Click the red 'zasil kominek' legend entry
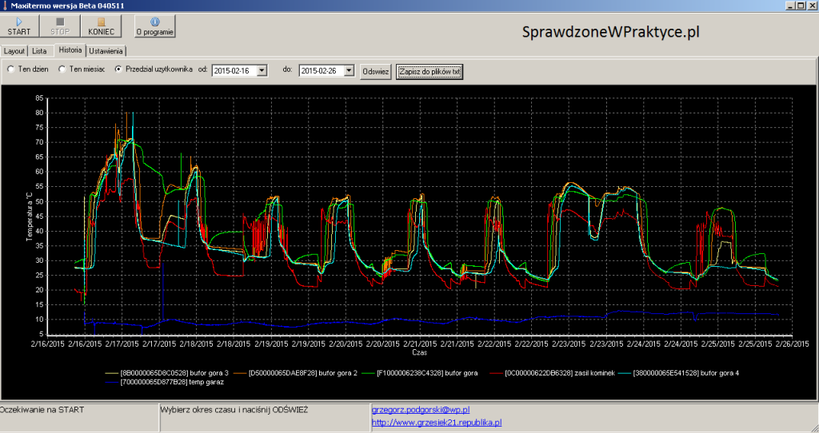Image resolution: width=819 pixels, height=433 pixels. (x=550, y=371)
